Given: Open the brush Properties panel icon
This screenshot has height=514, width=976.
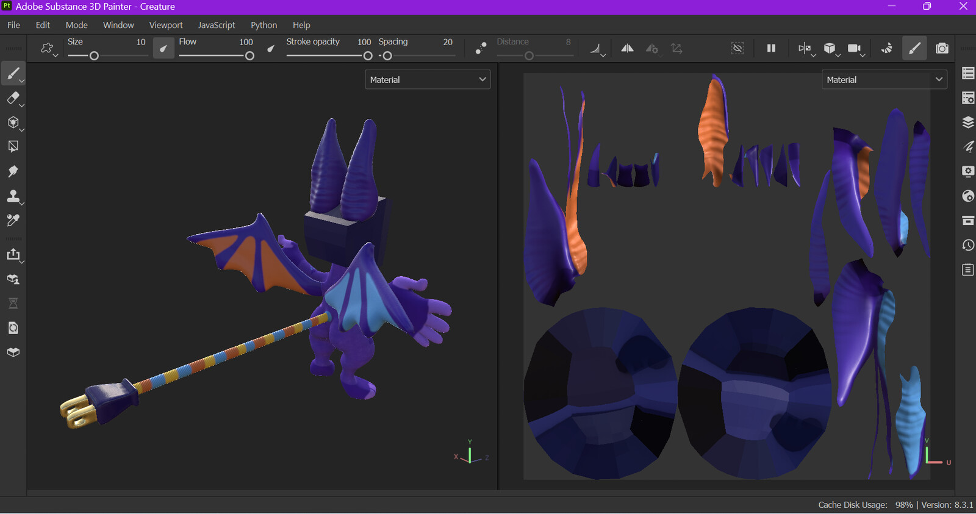Looking at the screenshot, I should pyautogui.click(x=967, y=147).
